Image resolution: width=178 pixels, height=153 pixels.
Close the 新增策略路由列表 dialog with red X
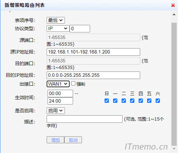coord(173,5)
